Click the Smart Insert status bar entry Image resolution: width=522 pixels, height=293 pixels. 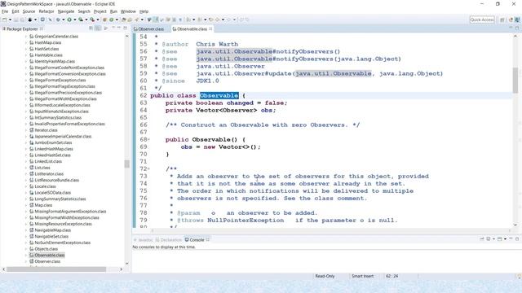(362, 276)
